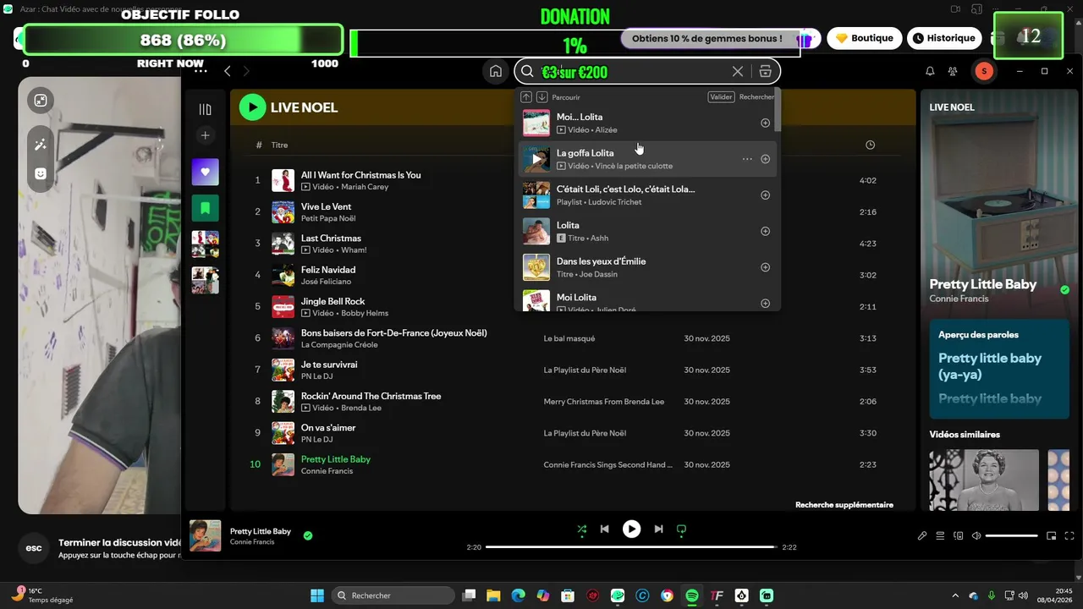Click Rechercher hint in search dropdown
Image resolution: width=1083 pixels, height=609 pixels.
pyautogui.click(x=756, y=97)
